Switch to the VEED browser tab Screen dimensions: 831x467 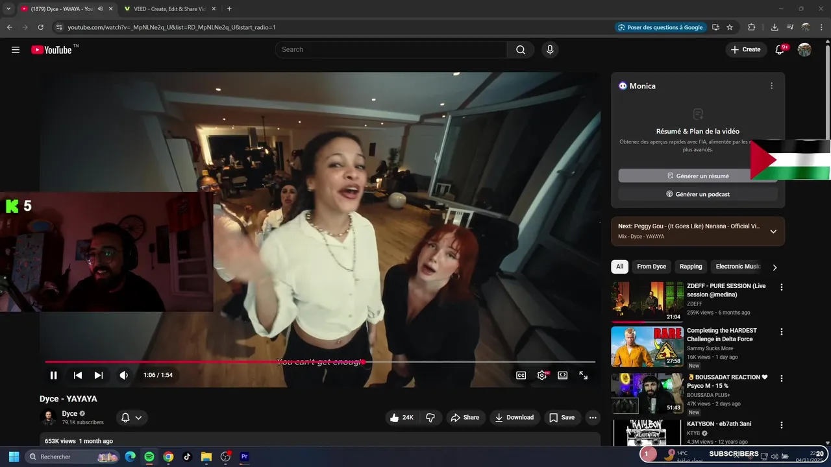tap(169, 9)
